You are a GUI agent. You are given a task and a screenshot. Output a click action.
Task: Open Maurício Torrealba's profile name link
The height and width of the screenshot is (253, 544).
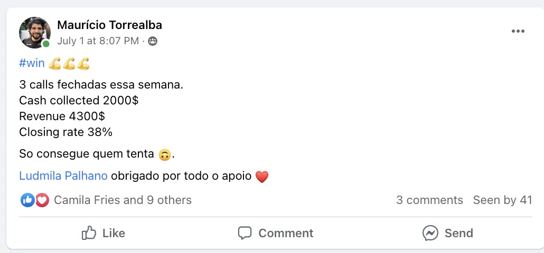pos(109,25)
